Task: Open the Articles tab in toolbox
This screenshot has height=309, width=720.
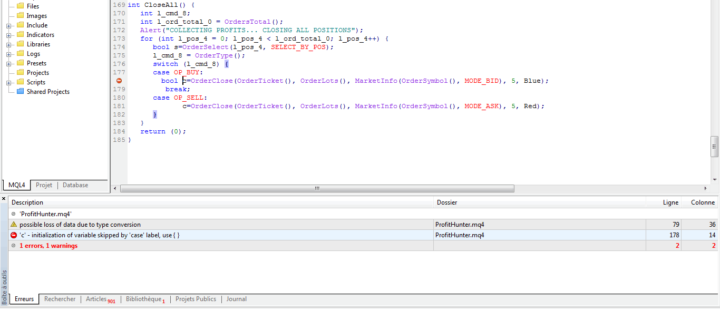Action: tap(96, 299)
